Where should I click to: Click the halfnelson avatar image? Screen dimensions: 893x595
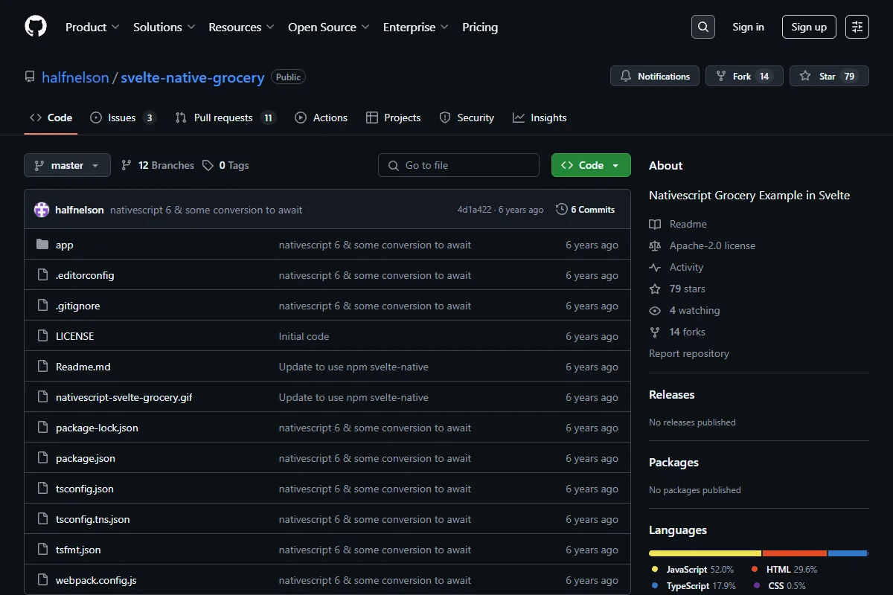point(42,210)
